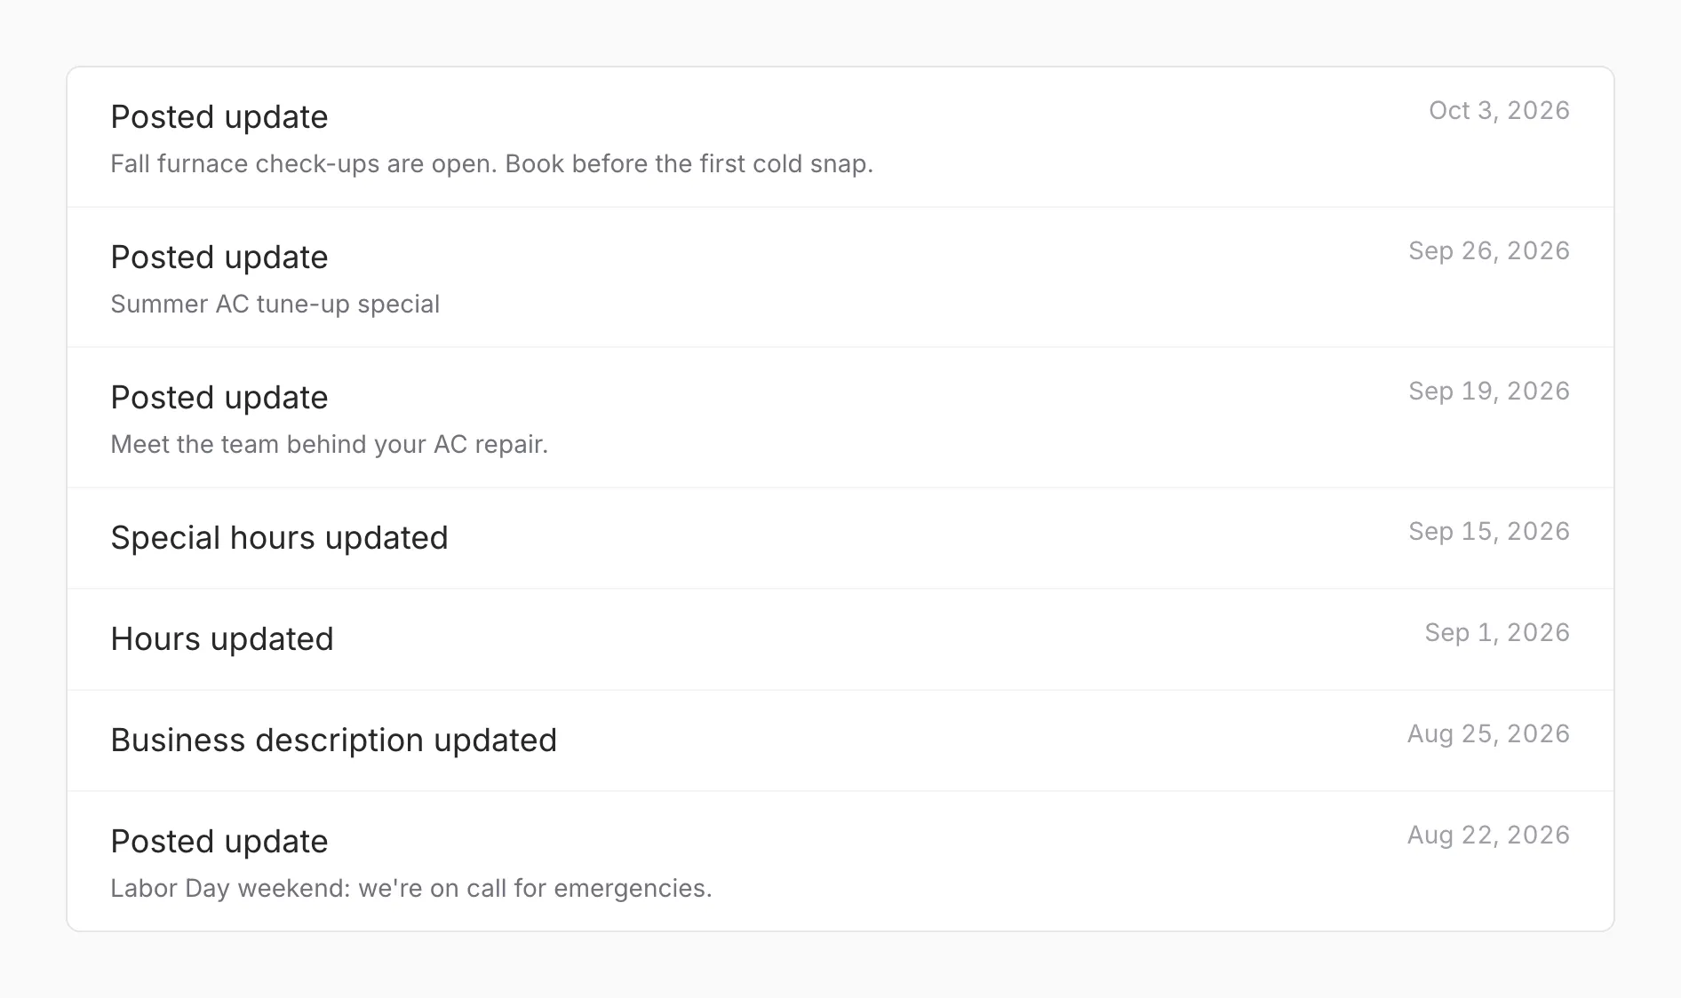Select the Labor Day weekend description text
This screenshot has height=998, width=1681.
tap(411, 889)
